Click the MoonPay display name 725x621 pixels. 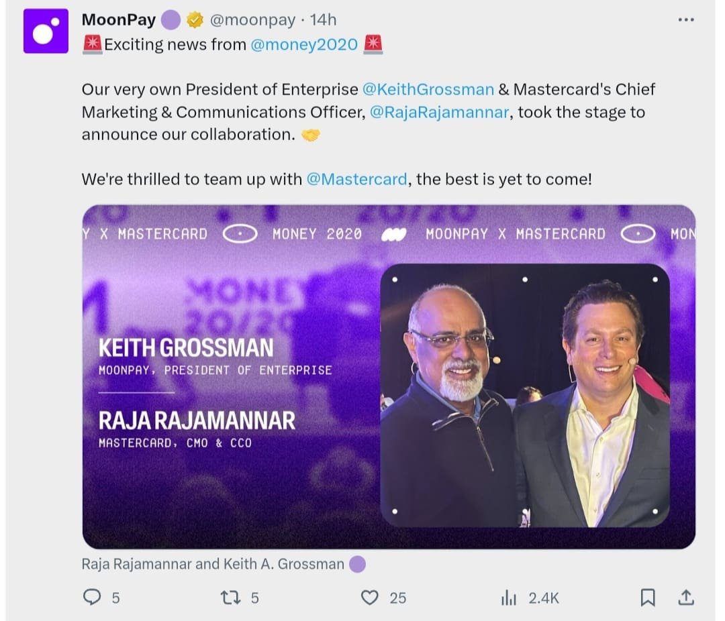point(118,20)
